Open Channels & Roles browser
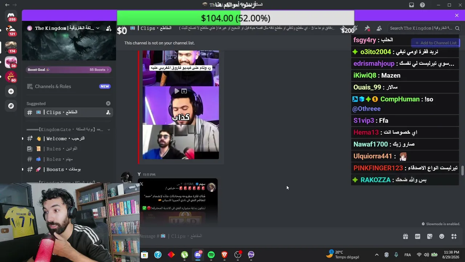This screenshot has width=465, height=262. click(69, 86)
